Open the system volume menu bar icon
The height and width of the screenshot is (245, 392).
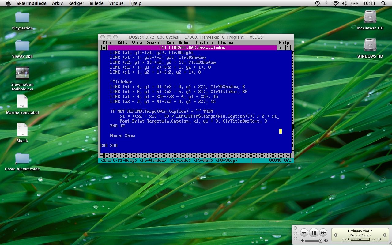coord(345,3)
